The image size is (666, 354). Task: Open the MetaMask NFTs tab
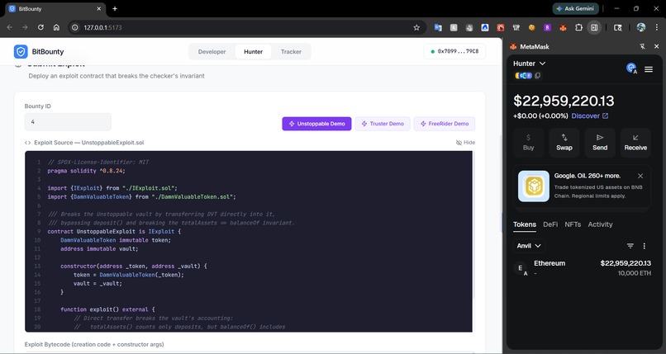click(x=573, y=224)
